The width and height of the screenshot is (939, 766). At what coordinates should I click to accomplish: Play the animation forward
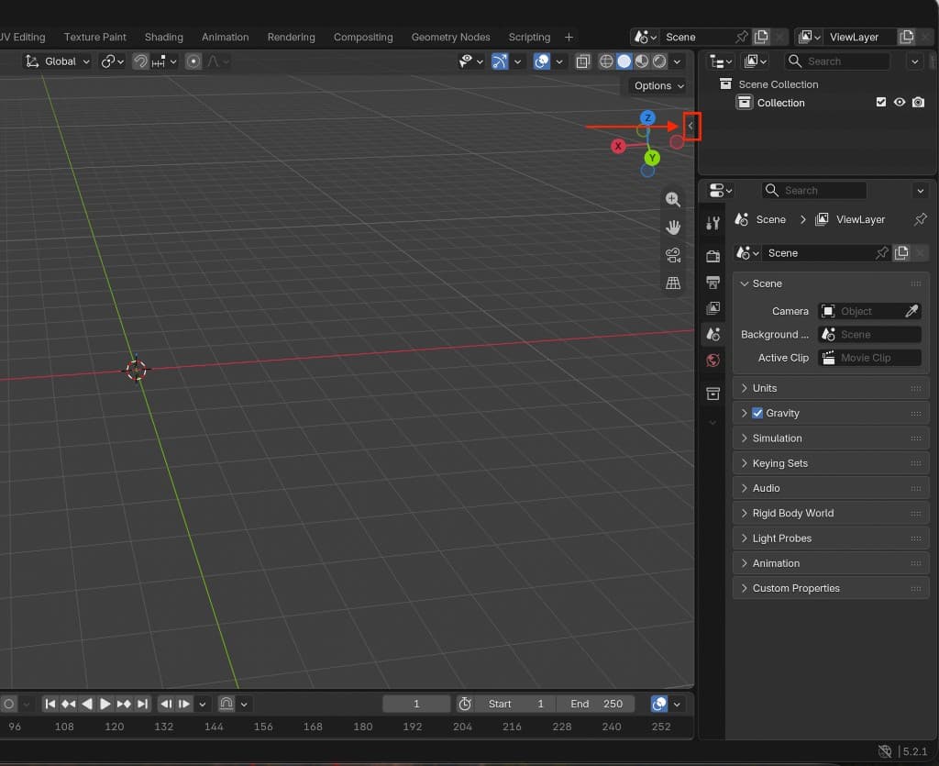[105, 704]
